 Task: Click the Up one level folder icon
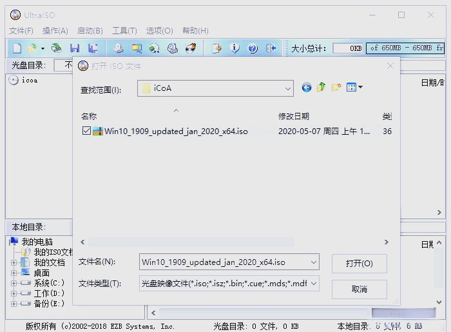[321, 87]
